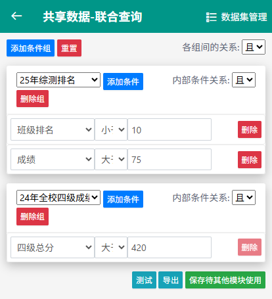Go back using the left arrow icon
272x299 pixels.
[x=16, y=16]
